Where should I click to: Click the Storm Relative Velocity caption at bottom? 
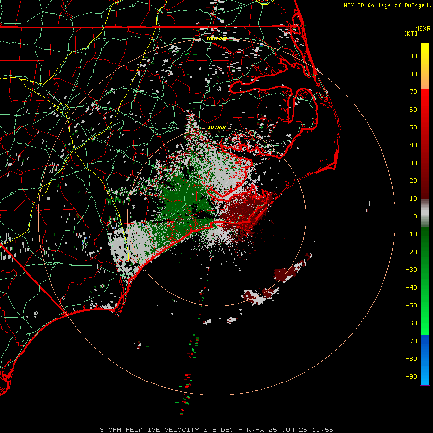coord(216,430)
